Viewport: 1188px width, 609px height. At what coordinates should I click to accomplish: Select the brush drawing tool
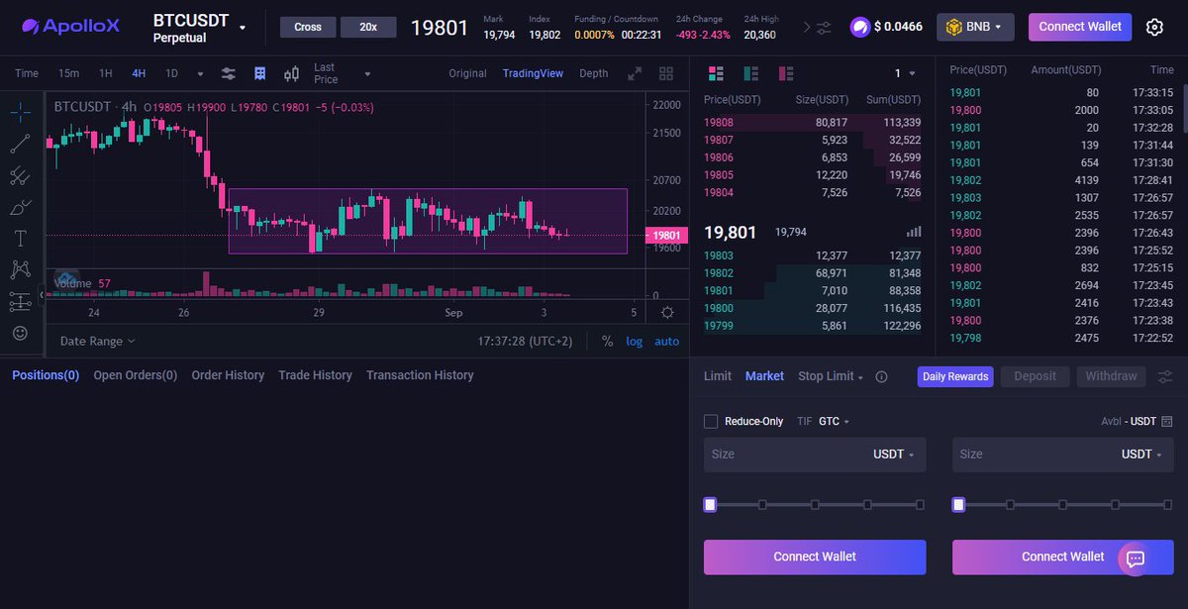[x=20, y=207]
